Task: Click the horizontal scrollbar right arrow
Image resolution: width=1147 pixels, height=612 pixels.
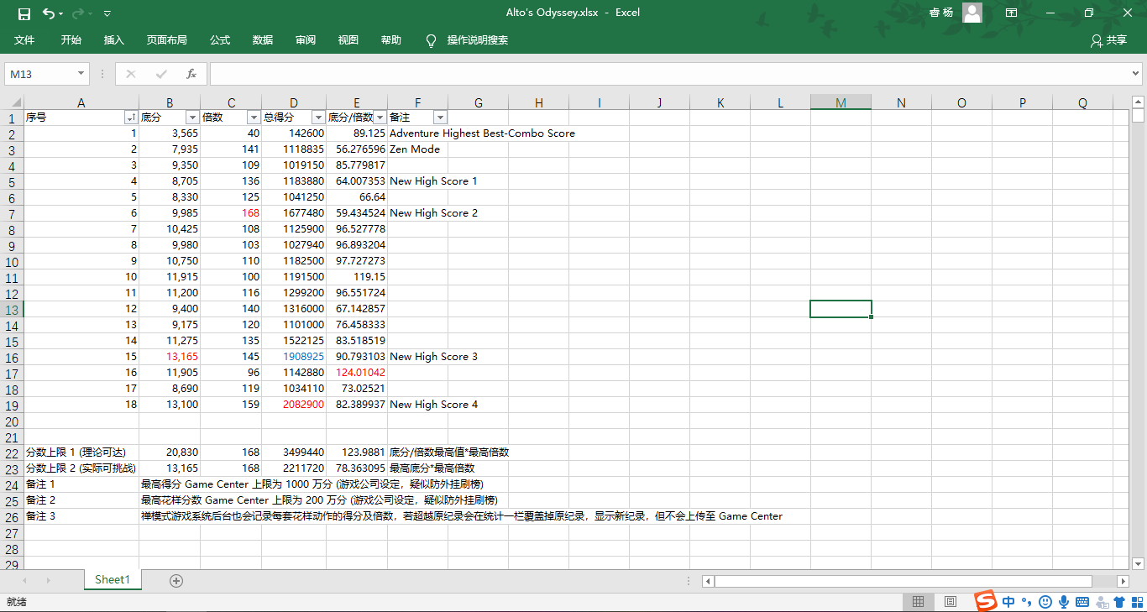Action: (1123, 581)
